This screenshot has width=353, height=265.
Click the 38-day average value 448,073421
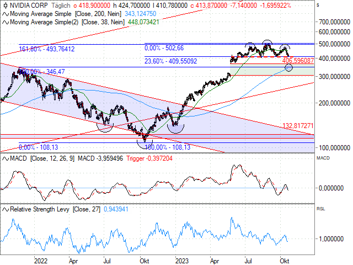(143, 22)
